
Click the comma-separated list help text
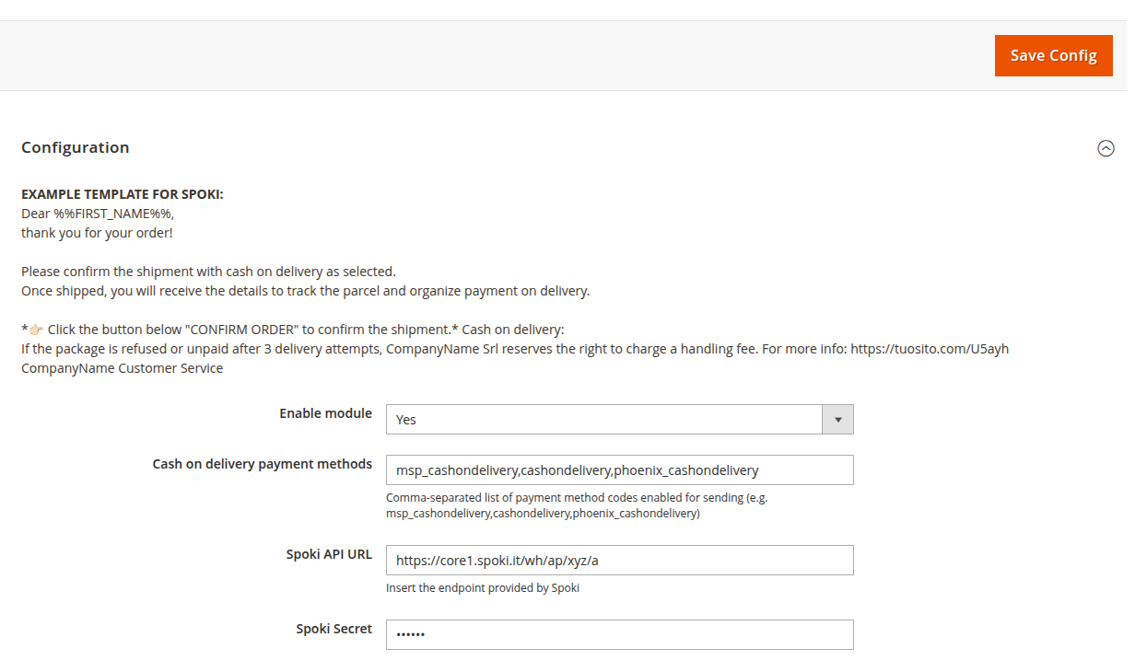click(577, 505)
